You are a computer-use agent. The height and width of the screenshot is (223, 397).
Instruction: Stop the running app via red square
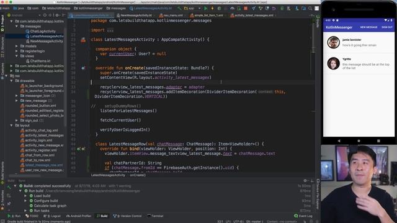pyautogui.click(x=246, y=8)
